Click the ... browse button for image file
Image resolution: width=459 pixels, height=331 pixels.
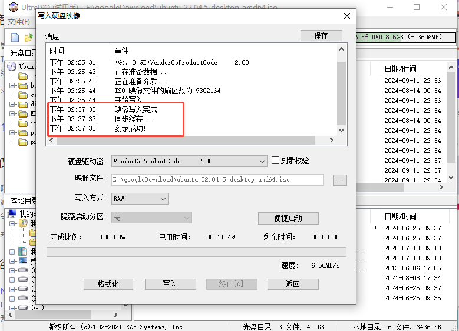(x=340, y=180)
